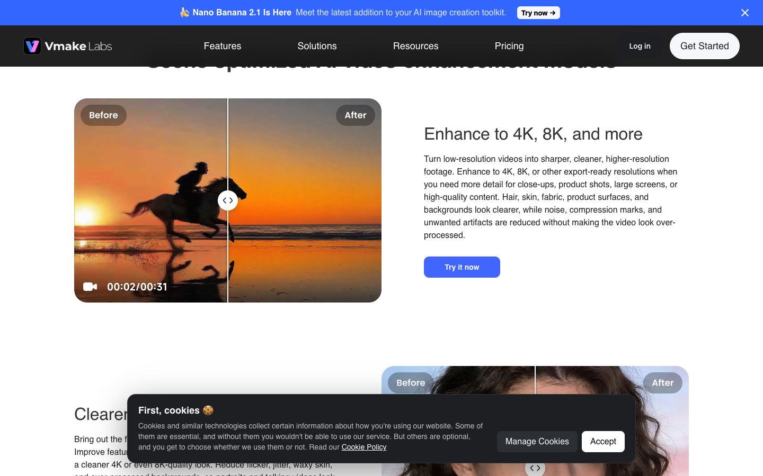Open Manage Cookies settings
The image size is (763, 476).
pos(537,442)
